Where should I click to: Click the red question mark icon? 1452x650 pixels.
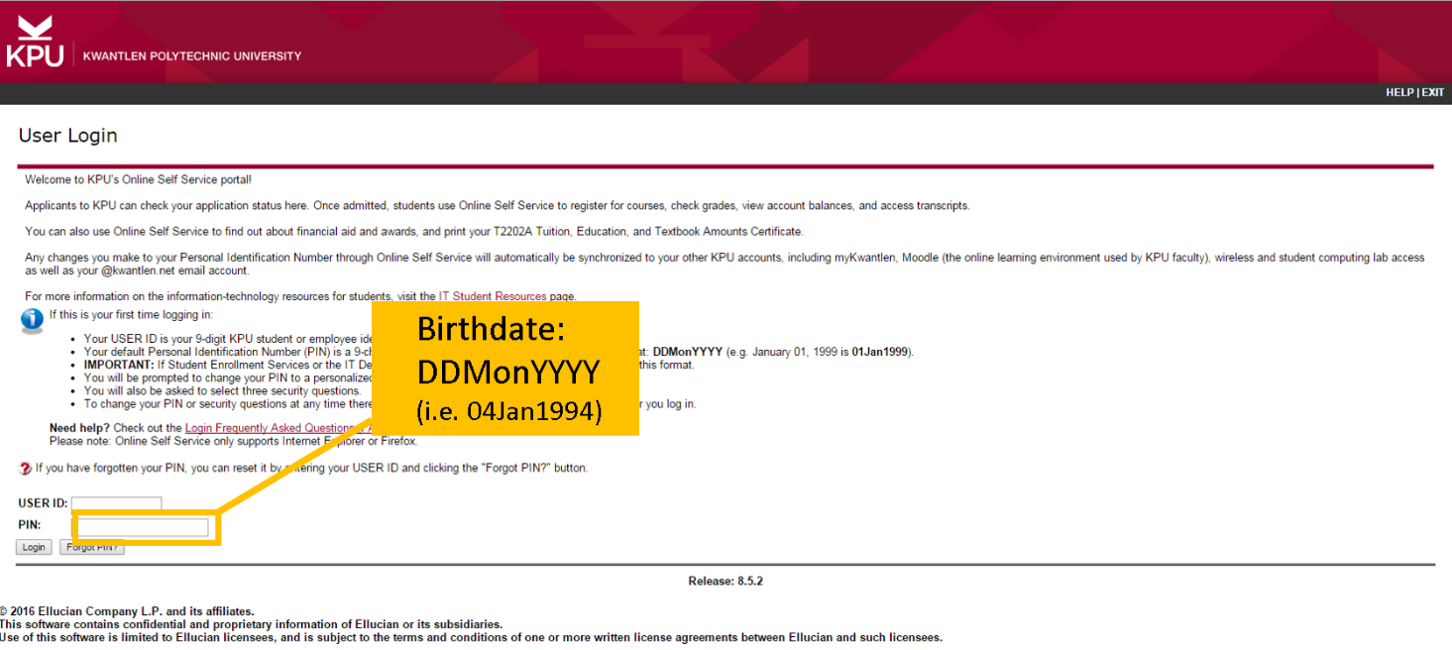25,469
